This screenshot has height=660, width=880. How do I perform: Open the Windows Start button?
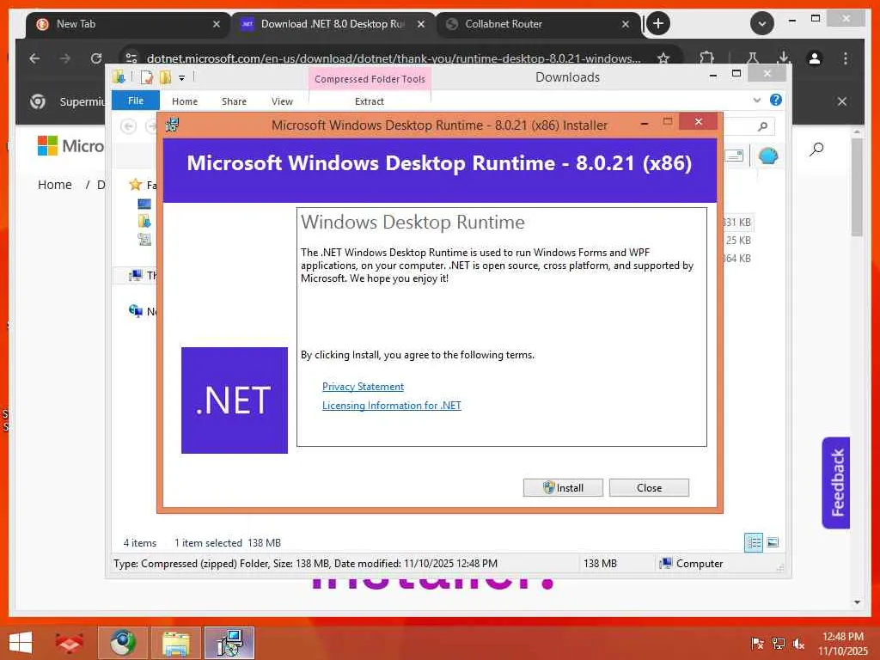pyautogui.click(x=21, y=643)
